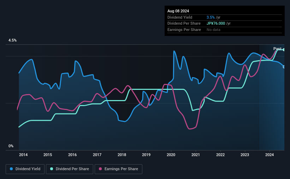Select the 2014 x-axis label
Screen dimensions: 290x179
pyautogui.click(x=23, y=155)
